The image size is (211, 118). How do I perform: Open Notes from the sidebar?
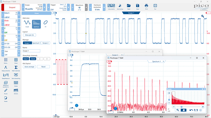tap(6, 99)
